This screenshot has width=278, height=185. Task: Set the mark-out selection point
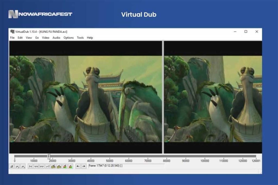click(84, 166)
